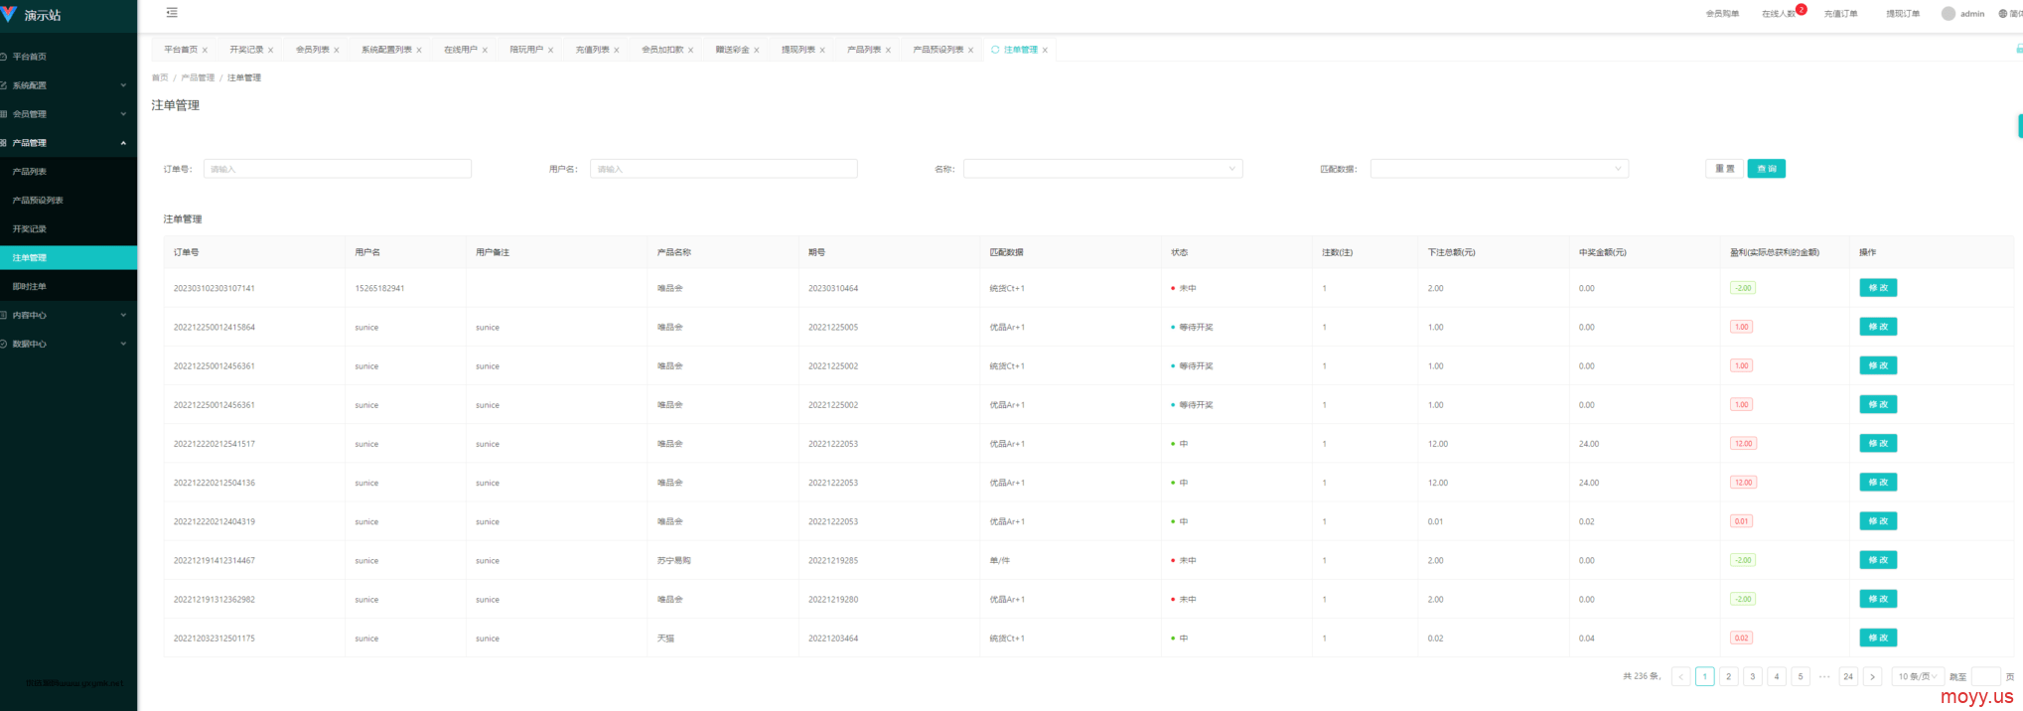Go to next page using the arrow icon
Screen dimensions: 2023x711
(1872, 676)
